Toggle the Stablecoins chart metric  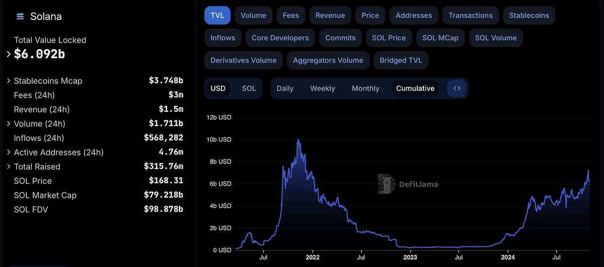[x=529, y=15]
